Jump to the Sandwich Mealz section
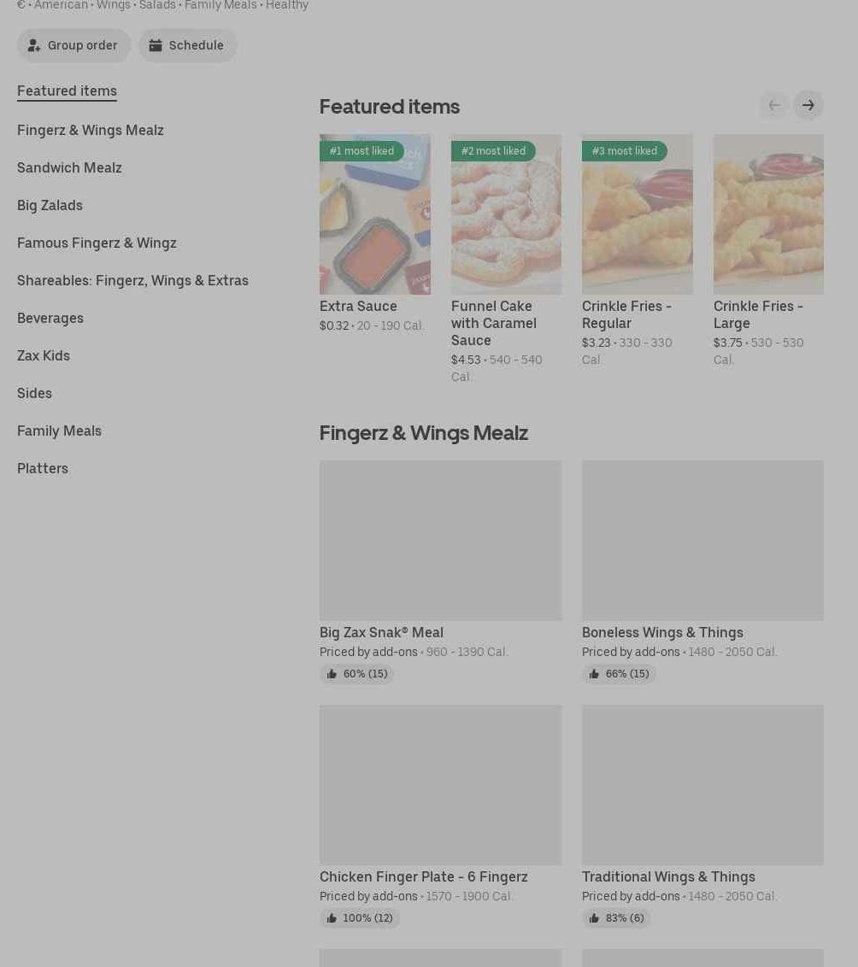This screenshot has width=858, height=967. [69, 167]
